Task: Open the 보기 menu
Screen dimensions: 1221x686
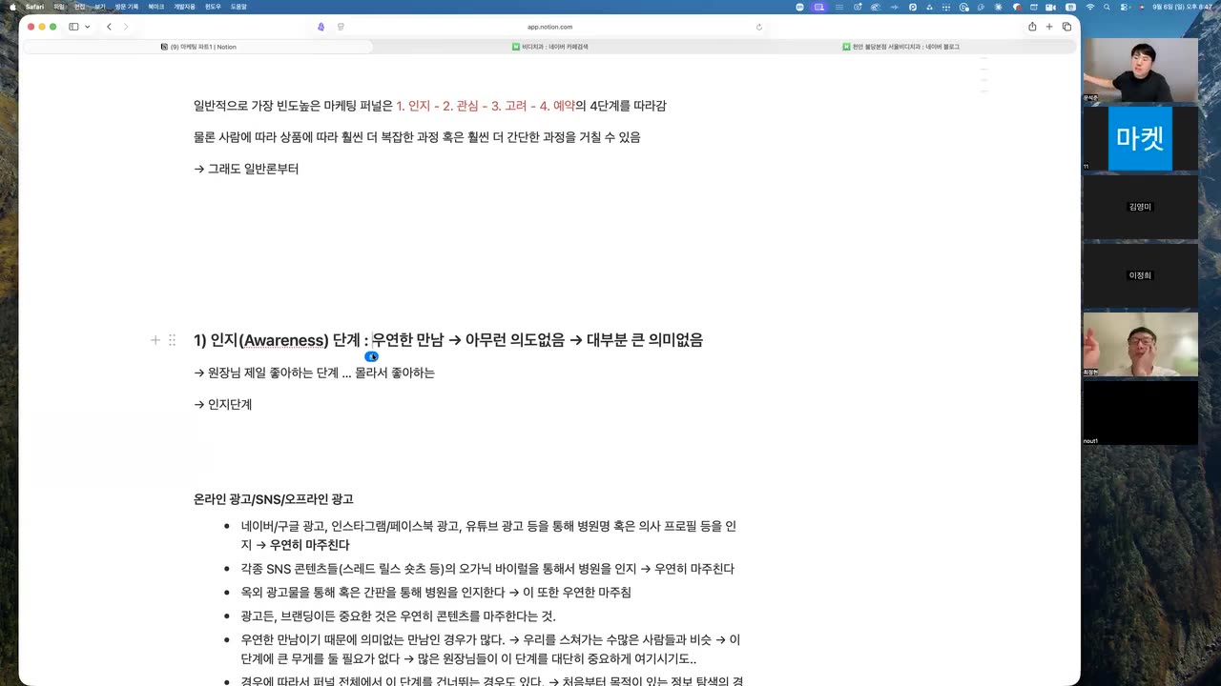Action: (100, 6)
